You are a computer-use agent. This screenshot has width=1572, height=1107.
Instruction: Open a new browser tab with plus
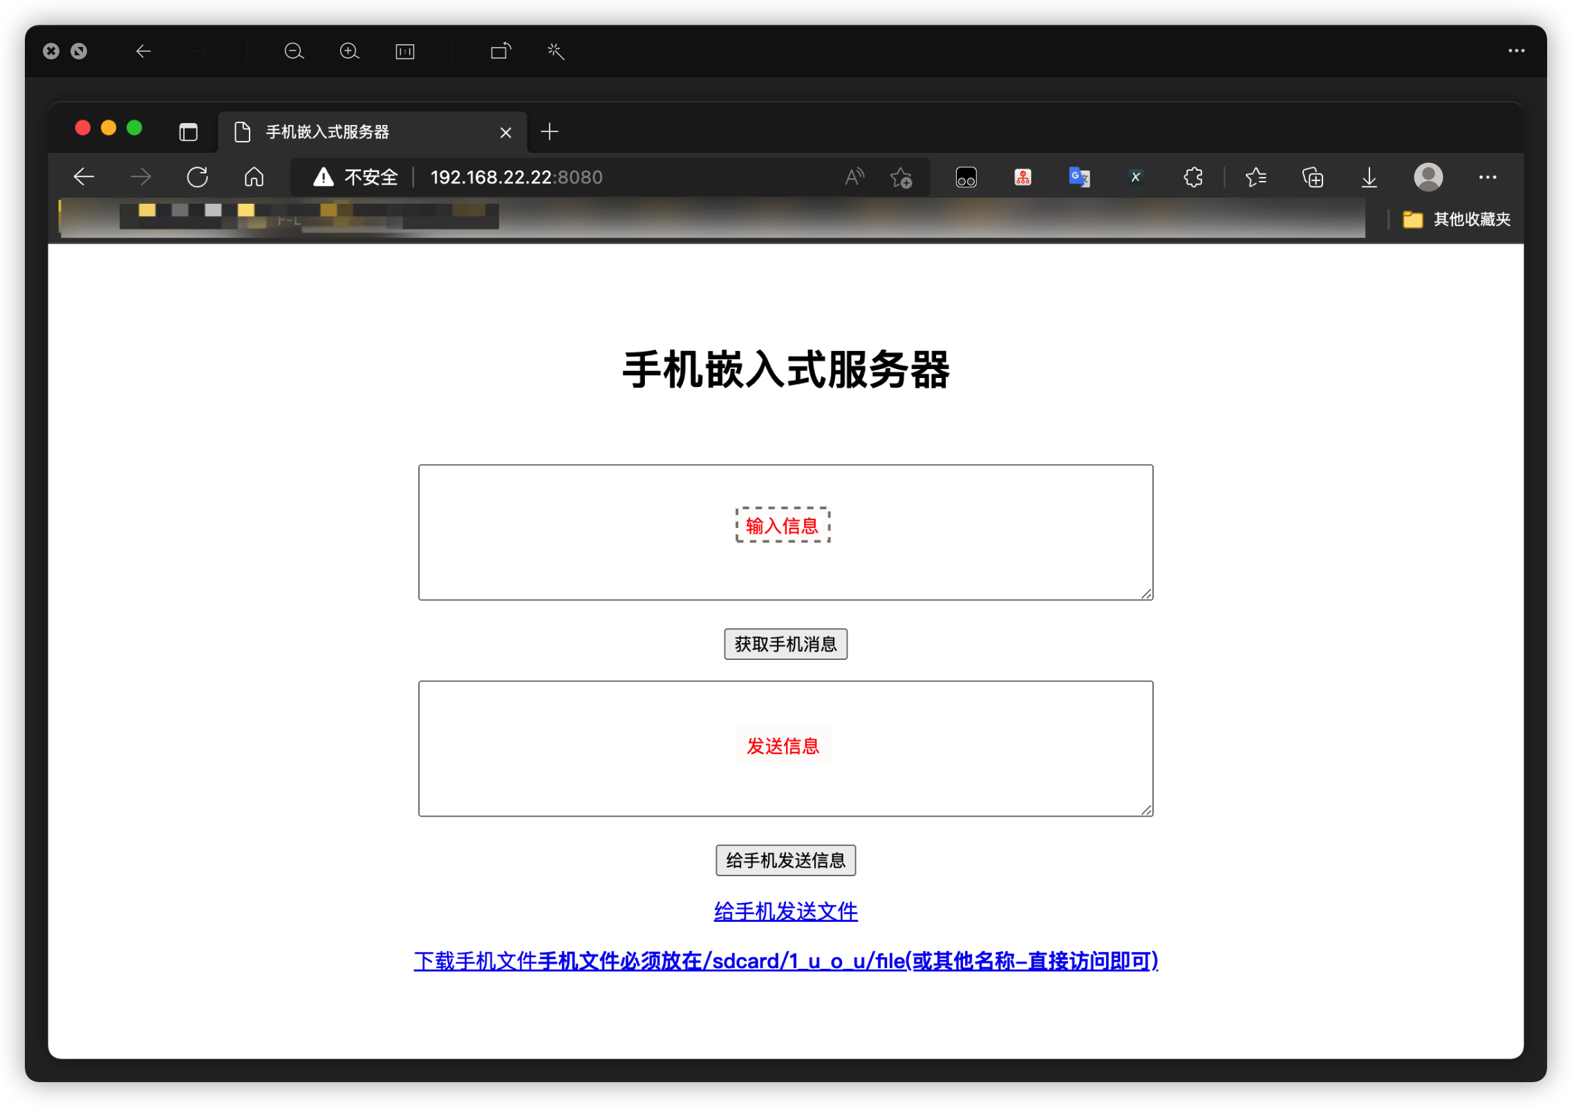550,131
